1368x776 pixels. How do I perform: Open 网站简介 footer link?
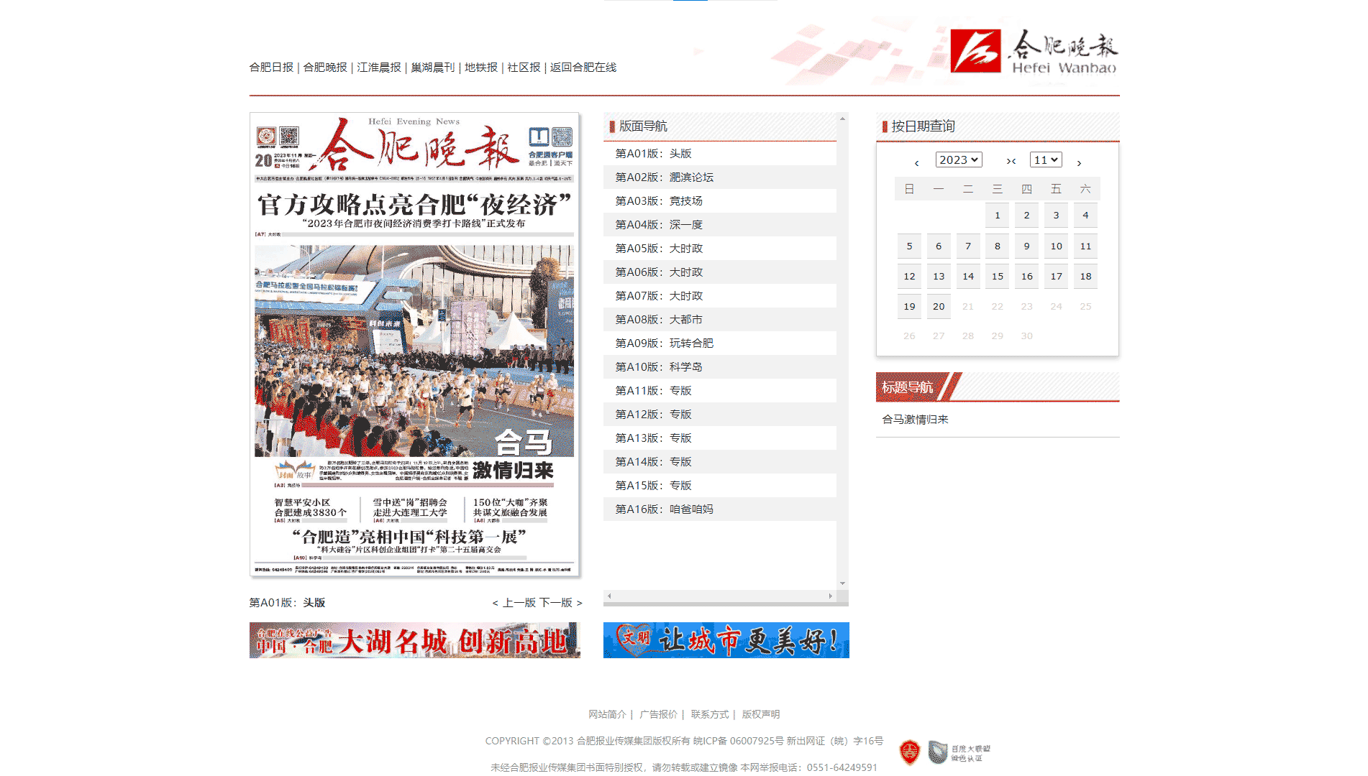(x=607, y=714)
